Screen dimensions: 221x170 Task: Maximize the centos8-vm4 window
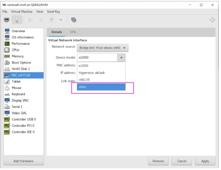pyautogui.click(x=201, y=5)
